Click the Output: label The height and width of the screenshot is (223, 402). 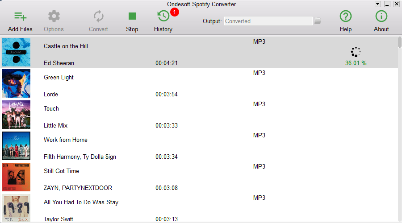click(212, 21)
